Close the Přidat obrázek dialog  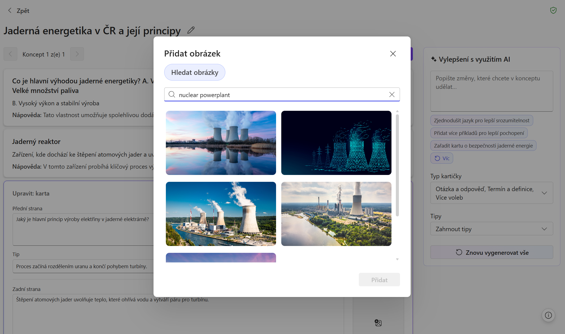pyautogui.click(x=393, y=54)
